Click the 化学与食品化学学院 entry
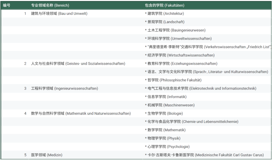The height and width of the screenshot is (160, 272). tap(192, 122)
